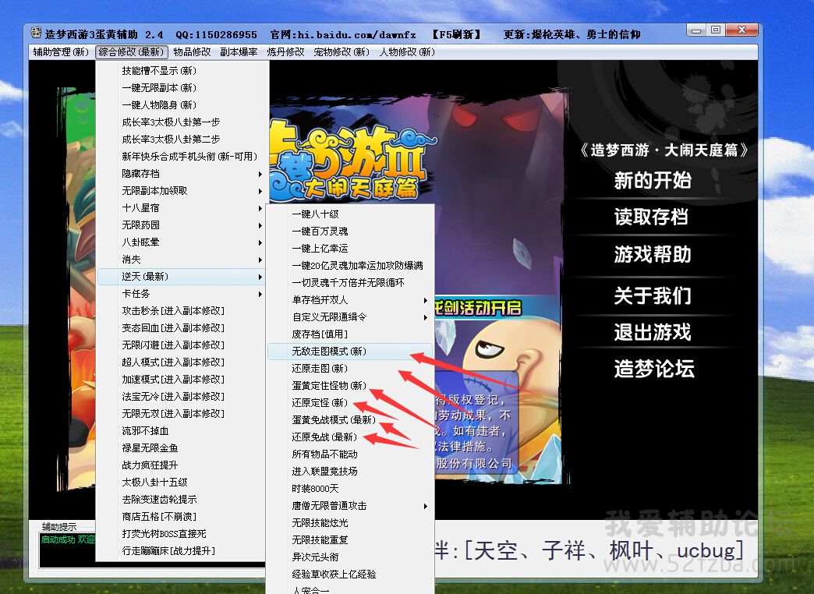Screen dimensions: 814x594
Task: Select 技能槽不显示(新)
Action: 181,71
